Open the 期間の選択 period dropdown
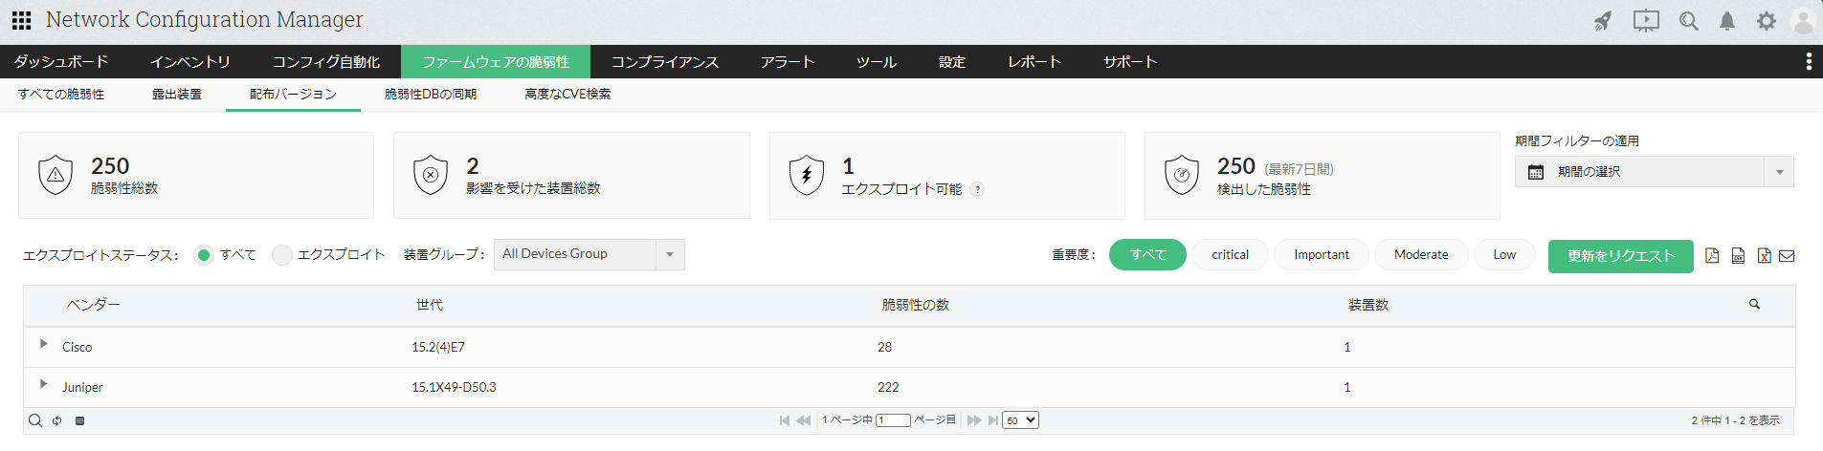The image size is (1823, 451). click(1654, 172)
